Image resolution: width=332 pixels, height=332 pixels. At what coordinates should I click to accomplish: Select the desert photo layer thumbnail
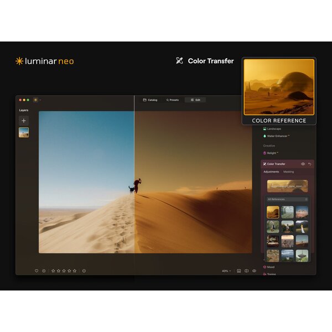coord(24,132)
